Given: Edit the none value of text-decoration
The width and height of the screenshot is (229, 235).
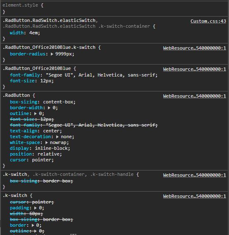Looking at the screenshot, I should [66, 137].
